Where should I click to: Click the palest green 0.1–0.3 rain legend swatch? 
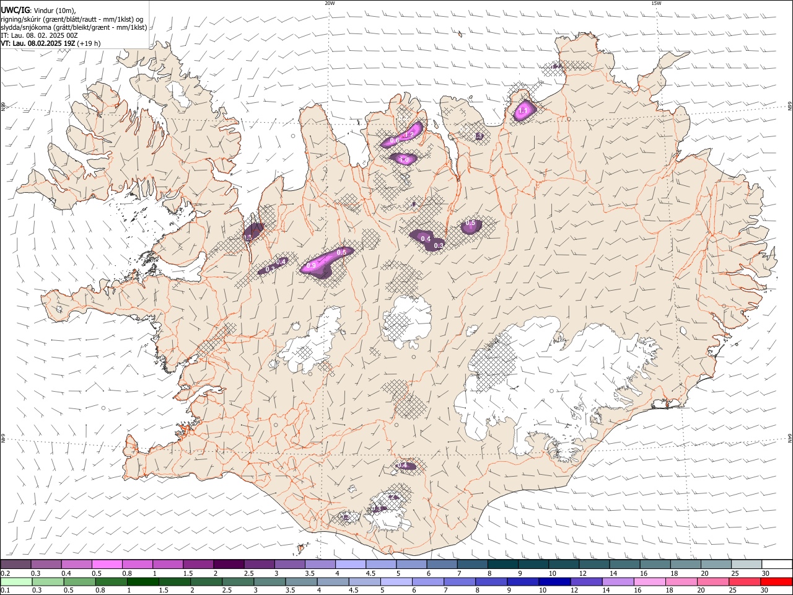point(16,582)
